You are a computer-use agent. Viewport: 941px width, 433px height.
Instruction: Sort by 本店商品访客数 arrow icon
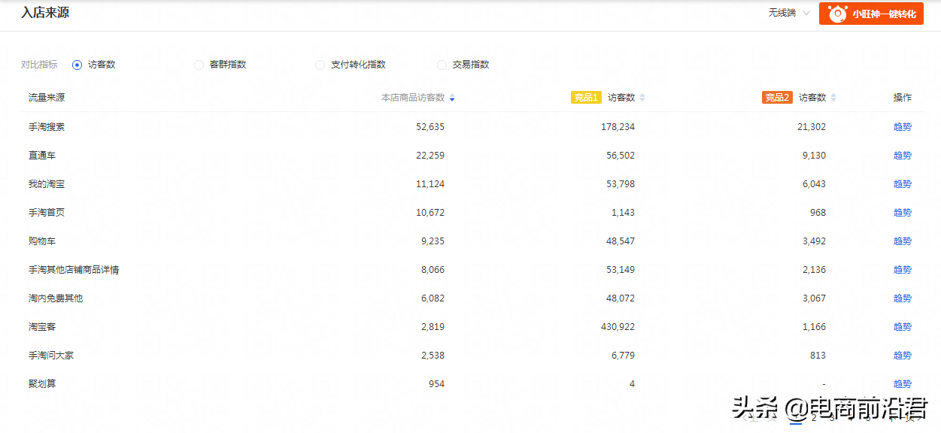[452, 98]
